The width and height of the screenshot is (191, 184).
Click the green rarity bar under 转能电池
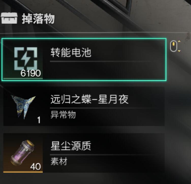pos(23,79)
